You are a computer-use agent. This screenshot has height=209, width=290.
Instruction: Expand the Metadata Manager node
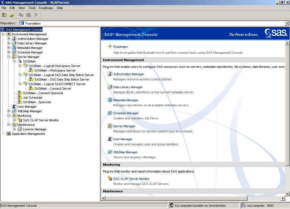click(x=9, y=48)
